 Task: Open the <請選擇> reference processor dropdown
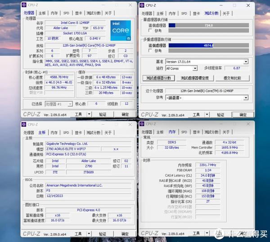coord(246,98)
